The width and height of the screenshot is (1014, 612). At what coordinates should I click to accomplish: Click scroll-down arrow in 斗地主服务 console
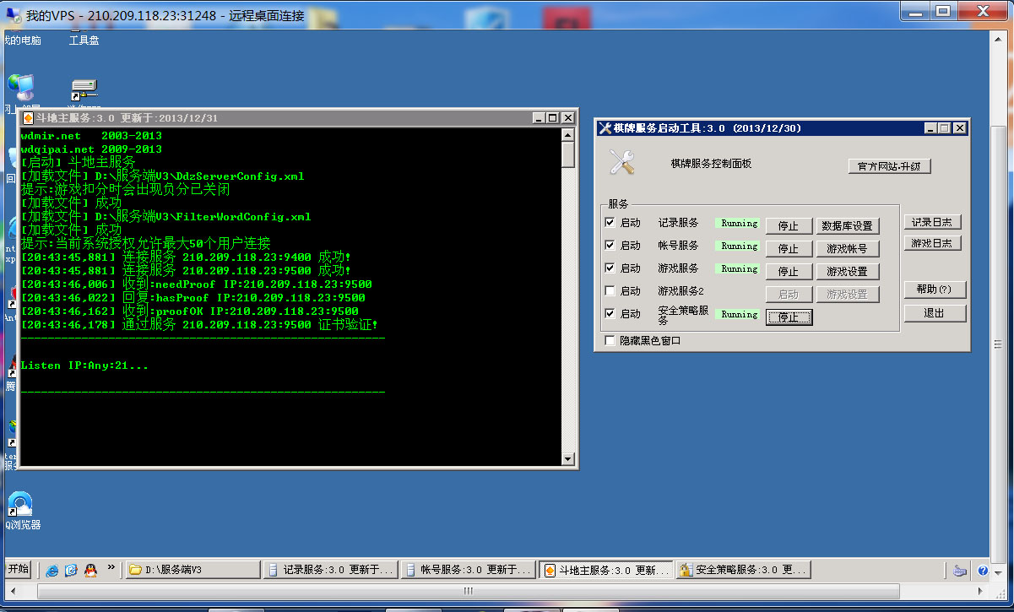pyautogui.click(x=568, y=459)
